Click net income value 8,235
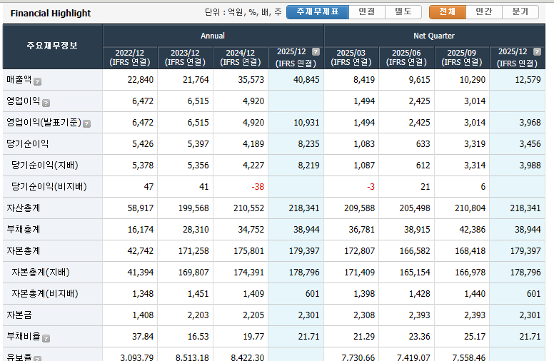This screenshot has height=361, width=554. pos(308,144)
